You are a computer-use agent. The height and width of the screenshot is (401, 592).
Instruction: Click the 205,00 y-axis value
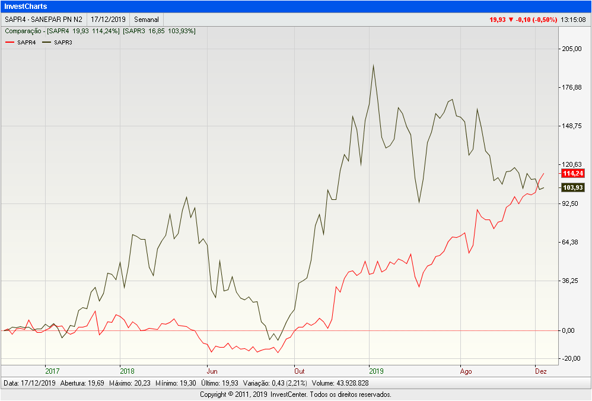pos(572,49)
